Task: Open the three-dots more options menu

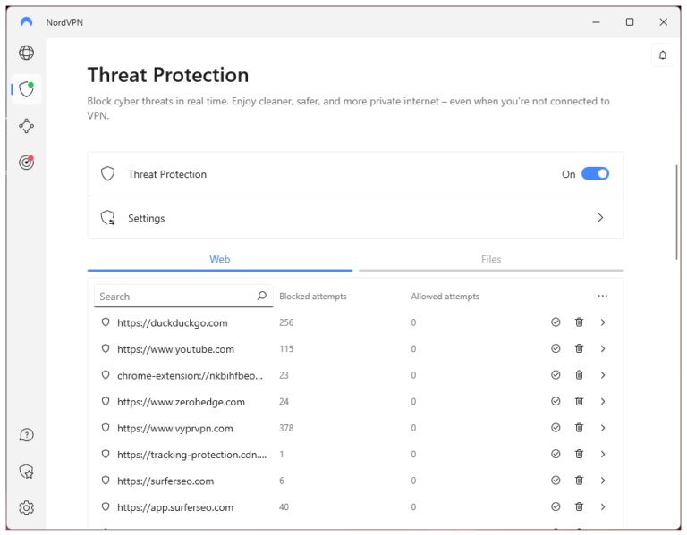Action: click(602, 296)
